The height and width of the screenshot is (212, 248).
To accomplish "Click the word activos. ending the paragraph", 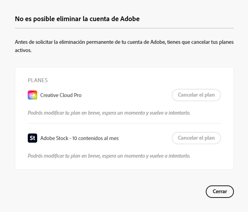I will 23,50.
